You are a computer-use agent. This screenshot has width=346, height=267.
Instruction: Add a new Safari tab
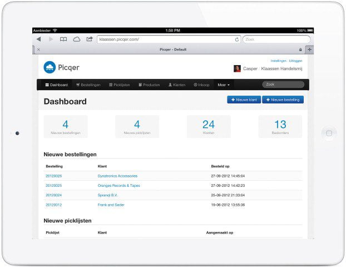click(309, 50)
